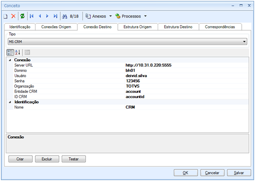255x181 pixels.
Task: Confirm with the OK button
Action: point(186,173)
